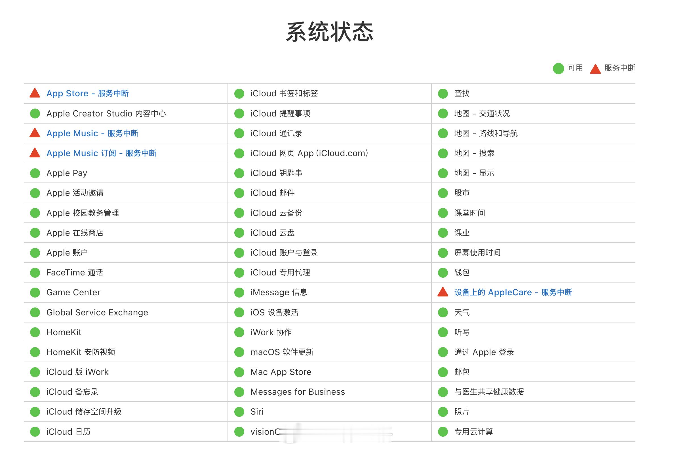Click the iCloud 通讯录 entry
Image resolution: width=674 pixels, height=450 pixels.
click(276, 133)
